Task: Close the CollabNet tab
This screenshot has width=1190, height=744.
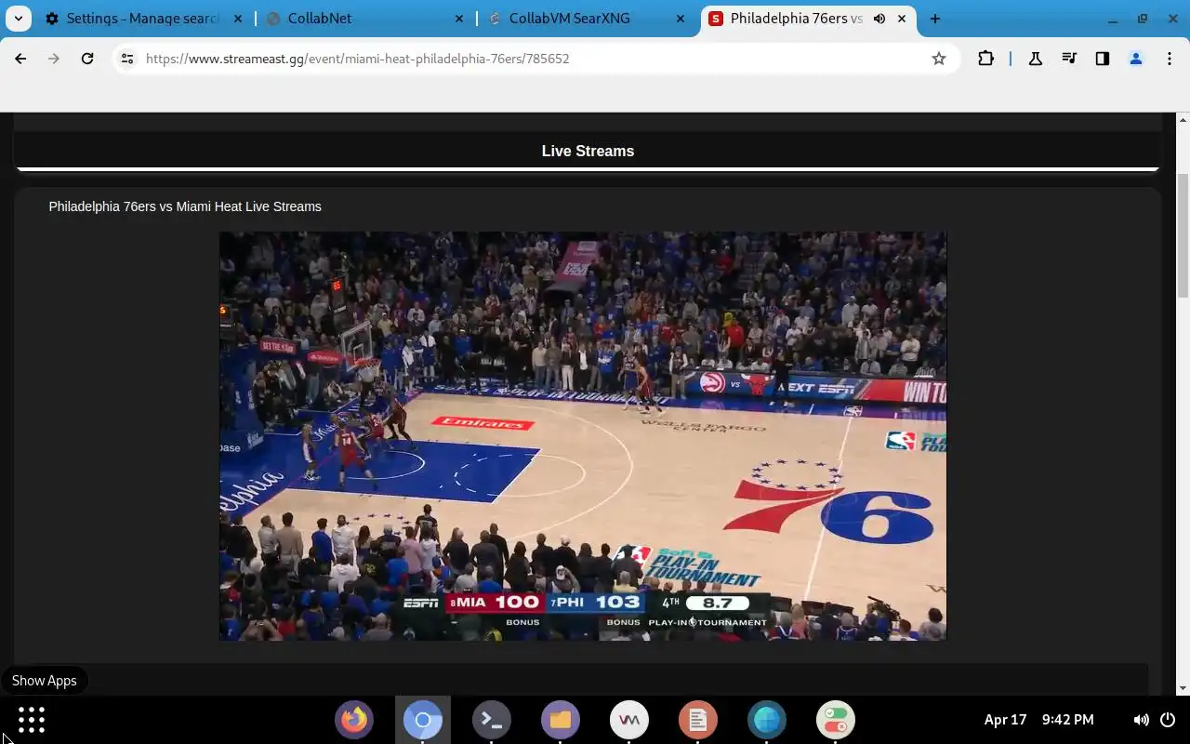Action: [459, 19]
